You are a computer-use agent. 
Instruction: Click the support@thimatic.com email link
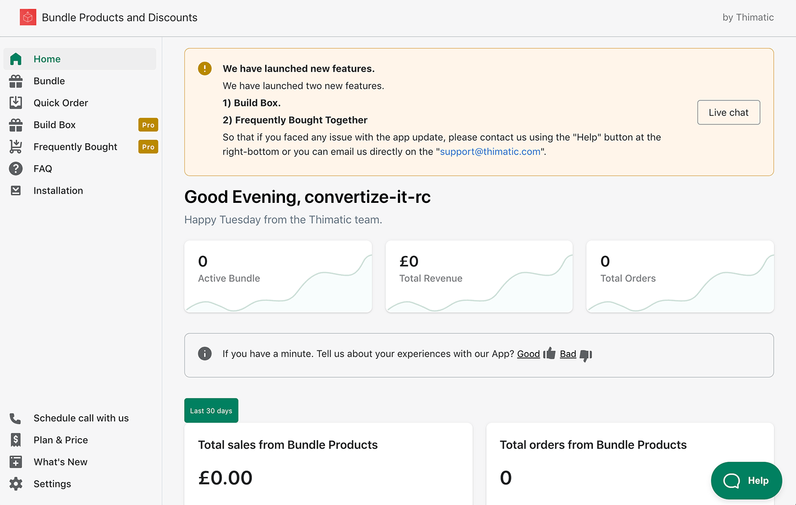tap(490, 152)
